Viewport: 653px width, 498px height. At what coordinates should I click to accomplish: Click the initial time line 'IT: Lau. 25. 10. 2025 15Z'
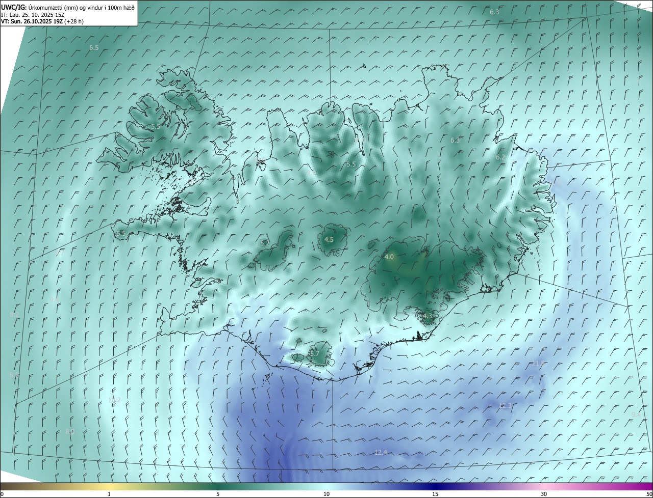[33, 14]
